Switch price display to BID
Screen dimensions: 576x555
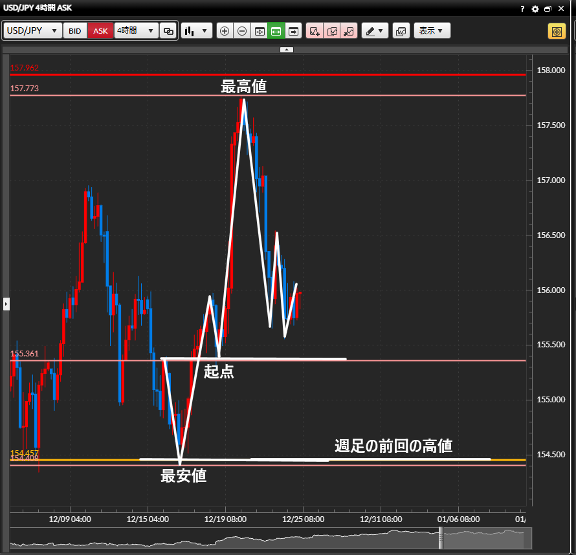pyautogui.click(x=75, y=31)
